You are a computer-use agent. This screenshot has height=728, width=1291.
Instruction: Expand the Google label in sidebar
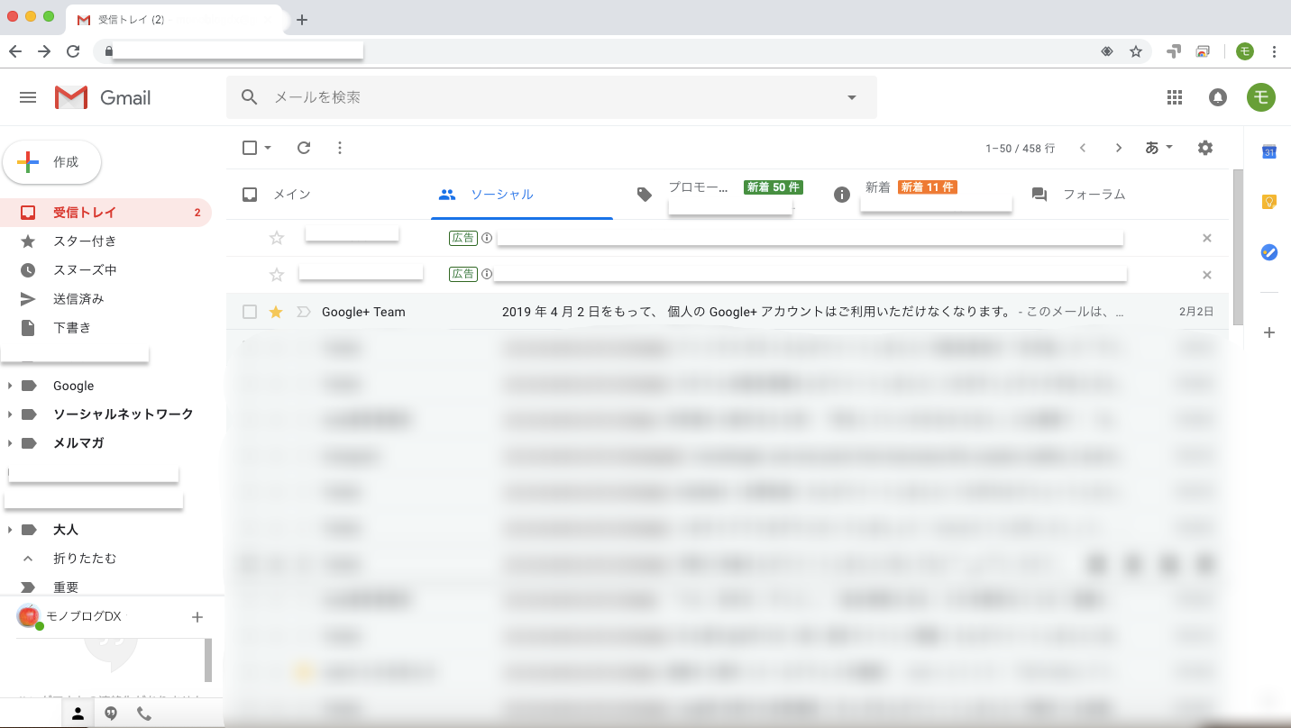(10, 386)
